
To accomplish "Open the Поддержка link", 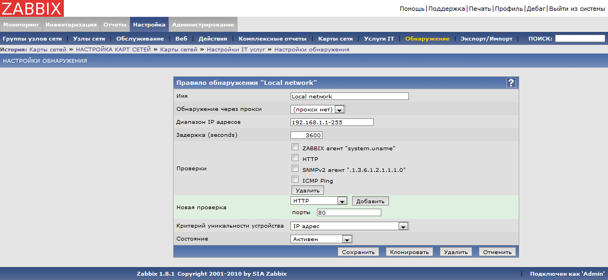I will point(447,9).
